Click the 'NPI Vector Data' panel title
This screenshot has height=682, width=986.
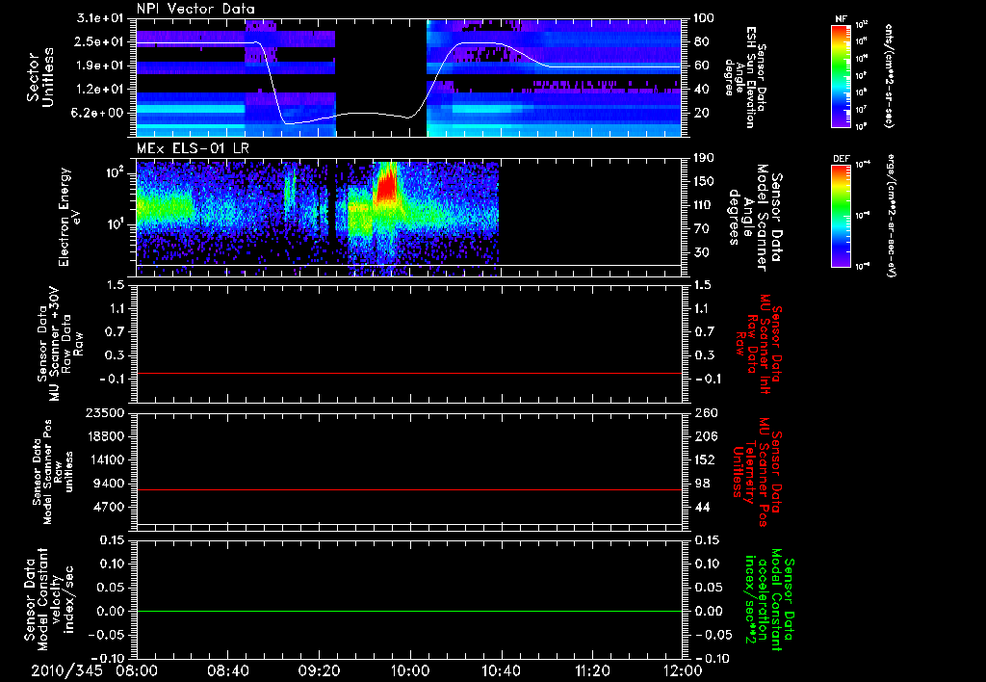point(196,9)
